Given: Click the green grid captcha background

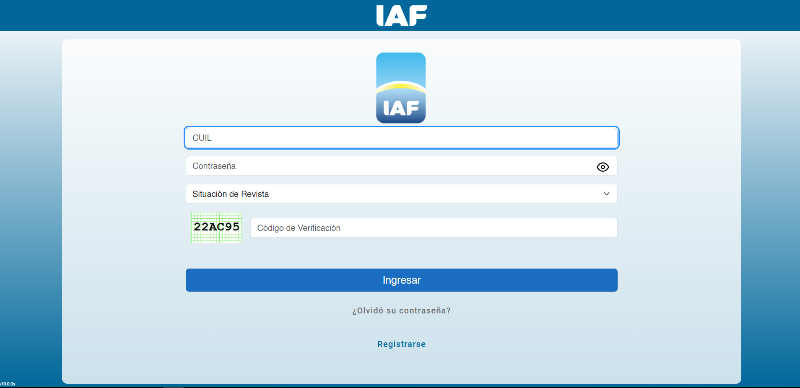Looking at the screenshot, I should click(216, 238).
